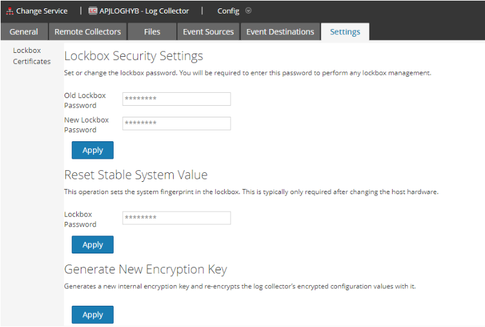Open the Config view dropdown
The image size is (485, 327).
pos(228,11)
